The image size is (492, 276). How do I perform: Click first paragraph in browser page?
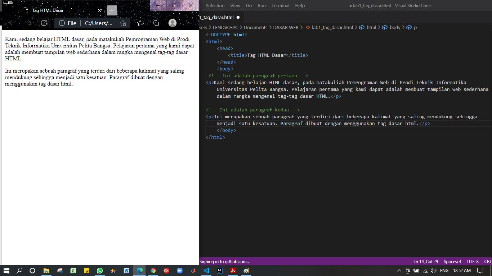100,49
